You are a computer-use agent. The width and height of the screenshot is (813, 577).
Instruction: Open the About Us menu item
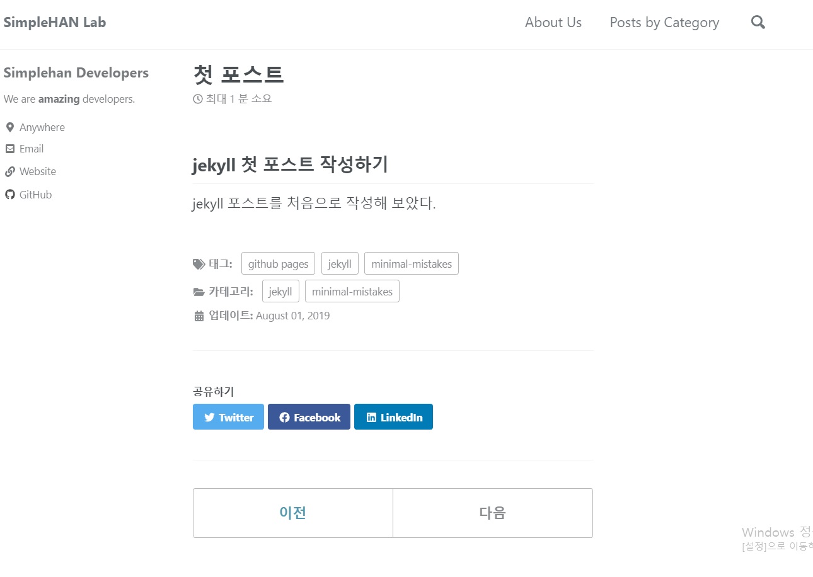[x=553, y=23]
